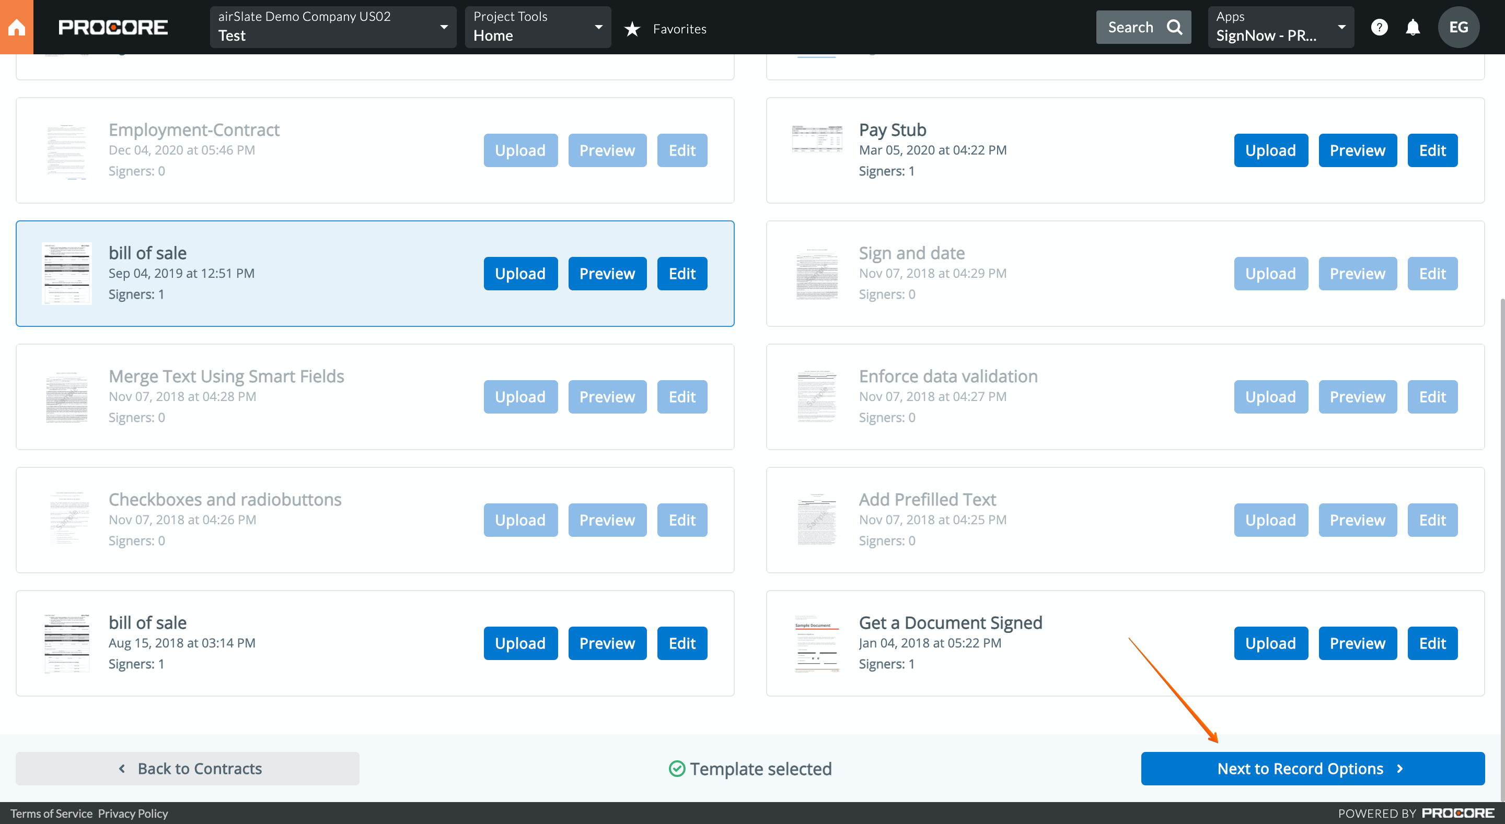Click the orange home icon

click(16, 27)
